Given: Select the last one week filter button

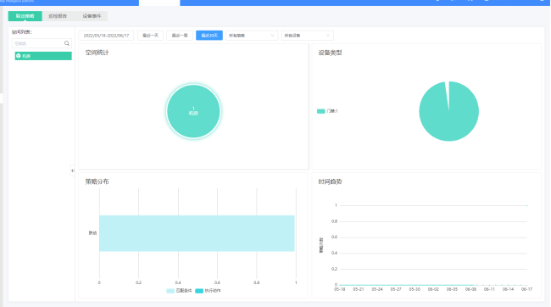Looking at the screenshot, I should coord(180,36).
